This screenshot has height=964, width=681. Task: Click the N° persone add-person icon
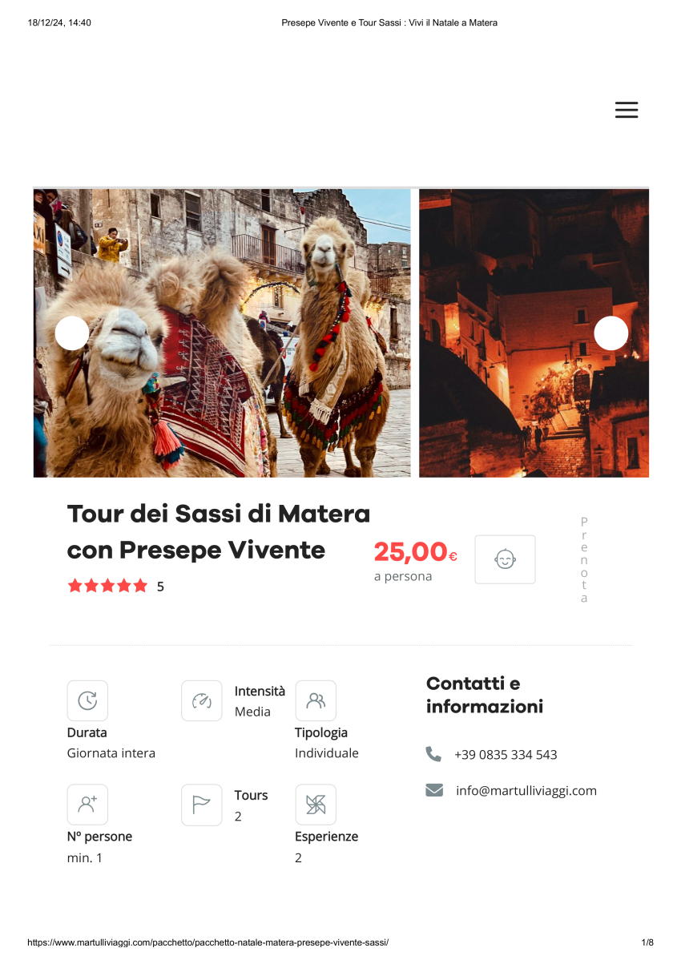click(x=87, y=805)
